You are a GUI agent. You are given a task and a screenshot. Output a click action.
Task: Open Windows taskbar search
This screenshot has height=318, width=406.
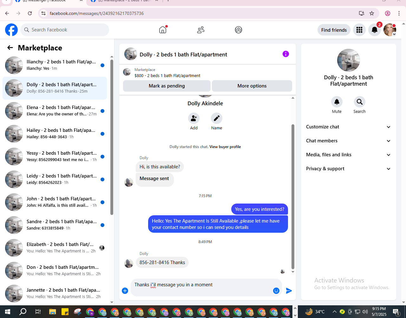click(x=23, y=312)
